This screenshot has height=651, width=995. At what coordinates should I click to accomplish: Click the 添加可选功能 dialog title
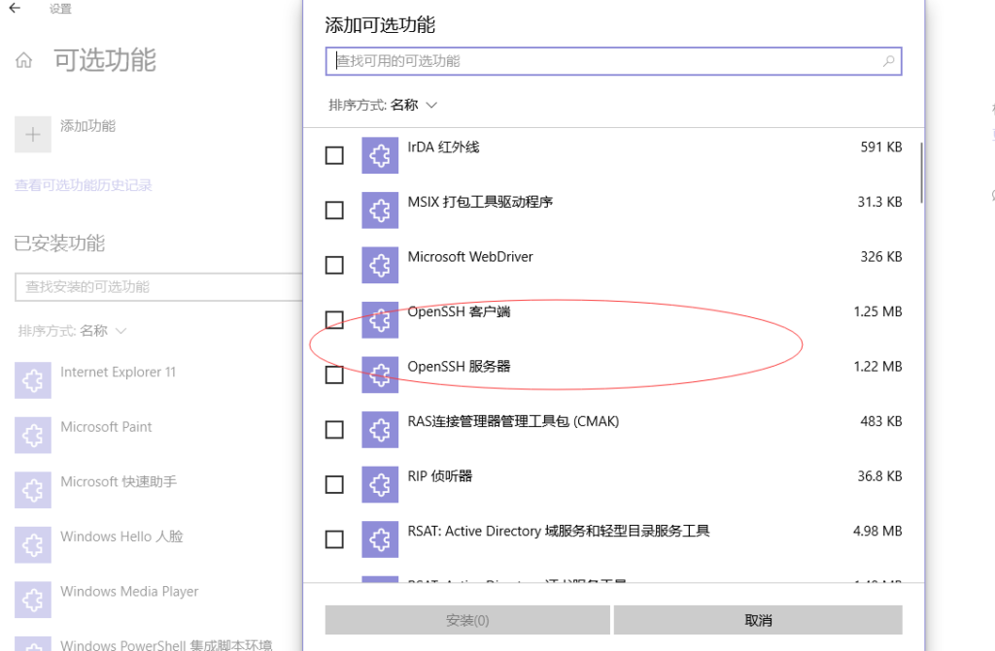click(380, 25)
